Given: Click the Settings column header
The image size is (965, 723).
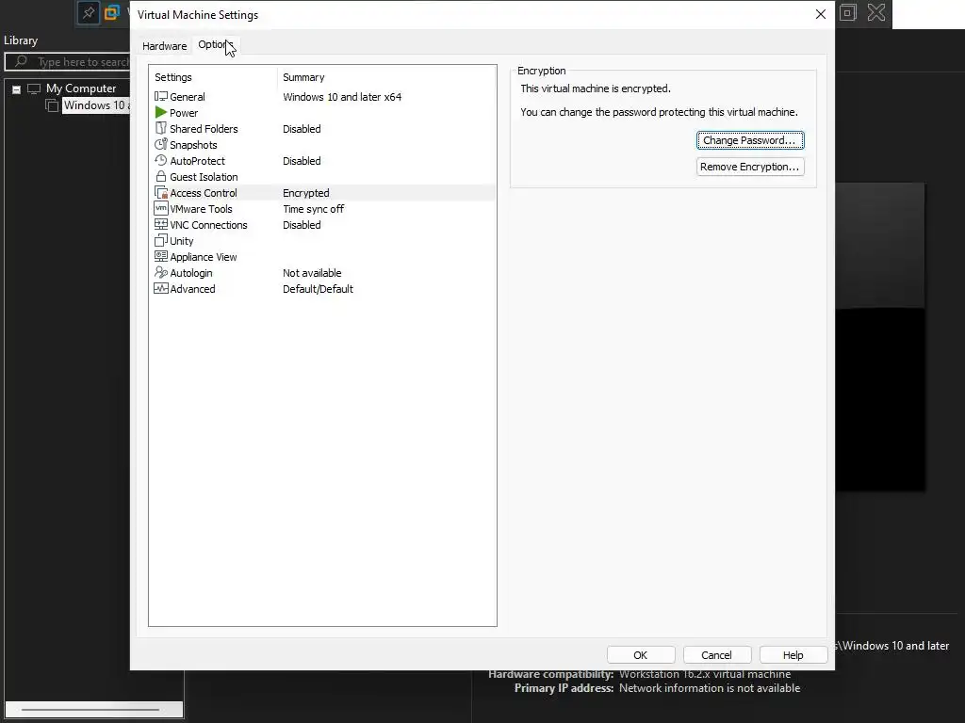Looking at the screenshot, I should point(173,77).
